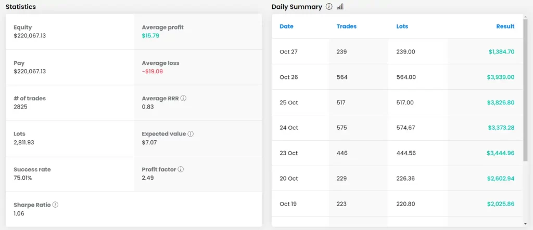The height and width of the screenshot is (230, 533).
Task: Click the Oct 19 result $2,025.86
Action: [500, 204]
